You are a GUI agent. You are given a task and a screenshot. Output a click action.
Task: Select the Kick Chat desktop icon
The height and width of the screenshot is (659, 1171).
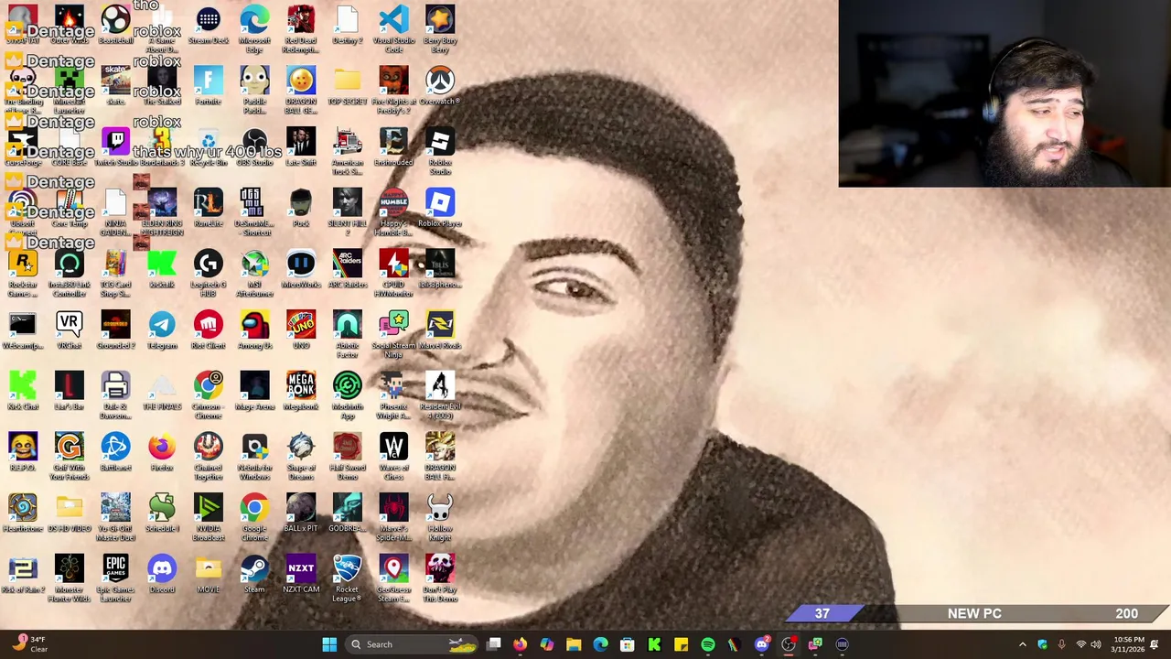point(23,391)
